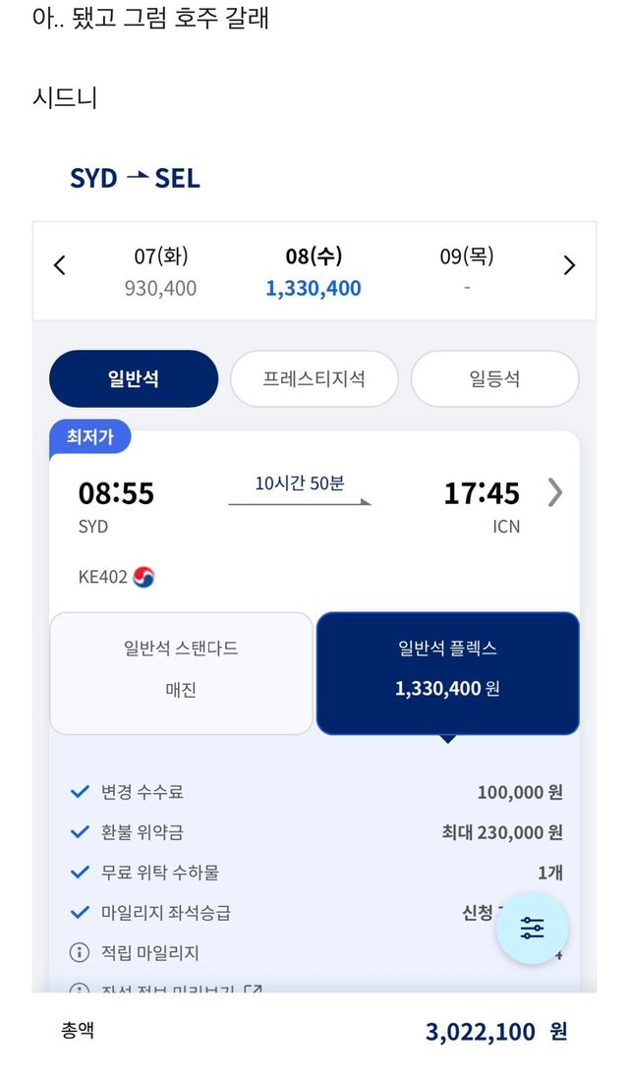Tap the Korean Air logo beside KE402

click(144, 577)
